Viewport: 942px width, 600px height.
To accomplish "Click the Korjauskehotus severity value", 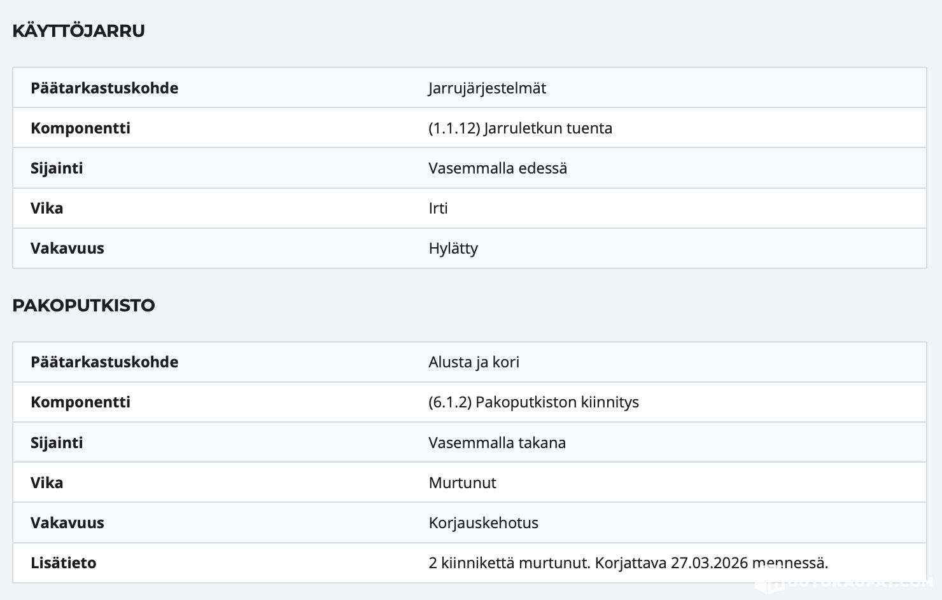I will coord(483,522).
